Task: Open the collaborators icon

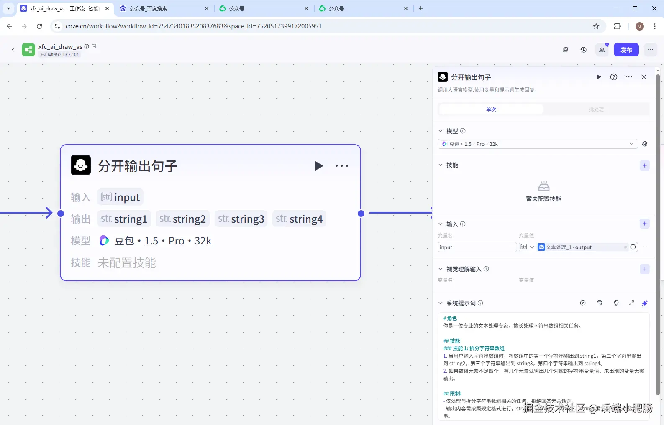Action: pyautogui.click(x=602, y=50)
